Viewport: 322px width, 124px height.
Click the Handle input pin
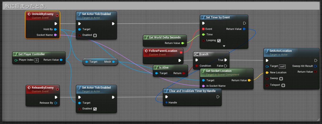coord(166,103)
